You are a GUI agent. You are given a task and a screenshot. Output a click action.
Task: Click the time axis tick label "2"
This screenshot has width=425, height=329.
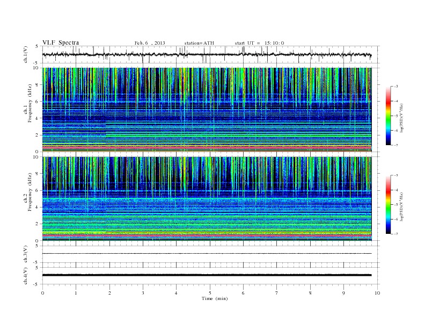(109, 293)
